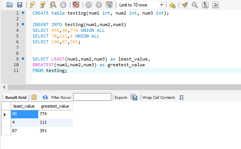Save snippet with star-plus icon
The width and height of the screenshot is (241, 149).
172,5
